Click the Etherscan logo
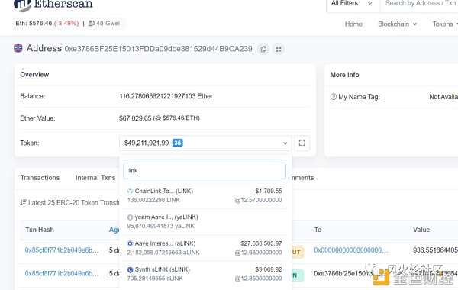The image size is (458, 290). (x=53, y=5)
